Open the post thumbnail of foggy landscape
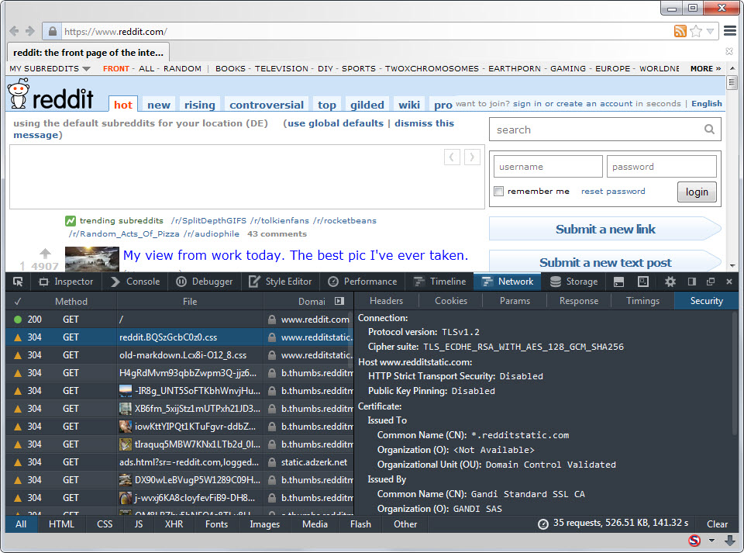This screenshot has width=744, height=553. tap(92, 259)
